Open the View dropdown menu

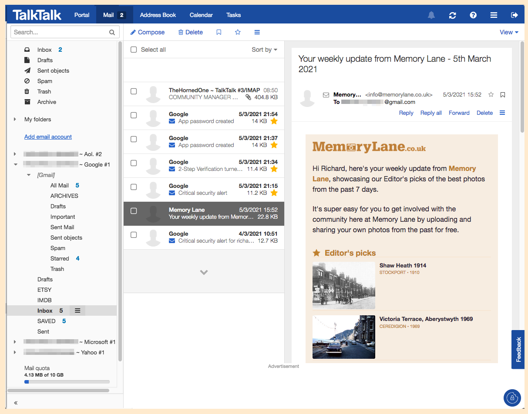[x=509, y=32]
